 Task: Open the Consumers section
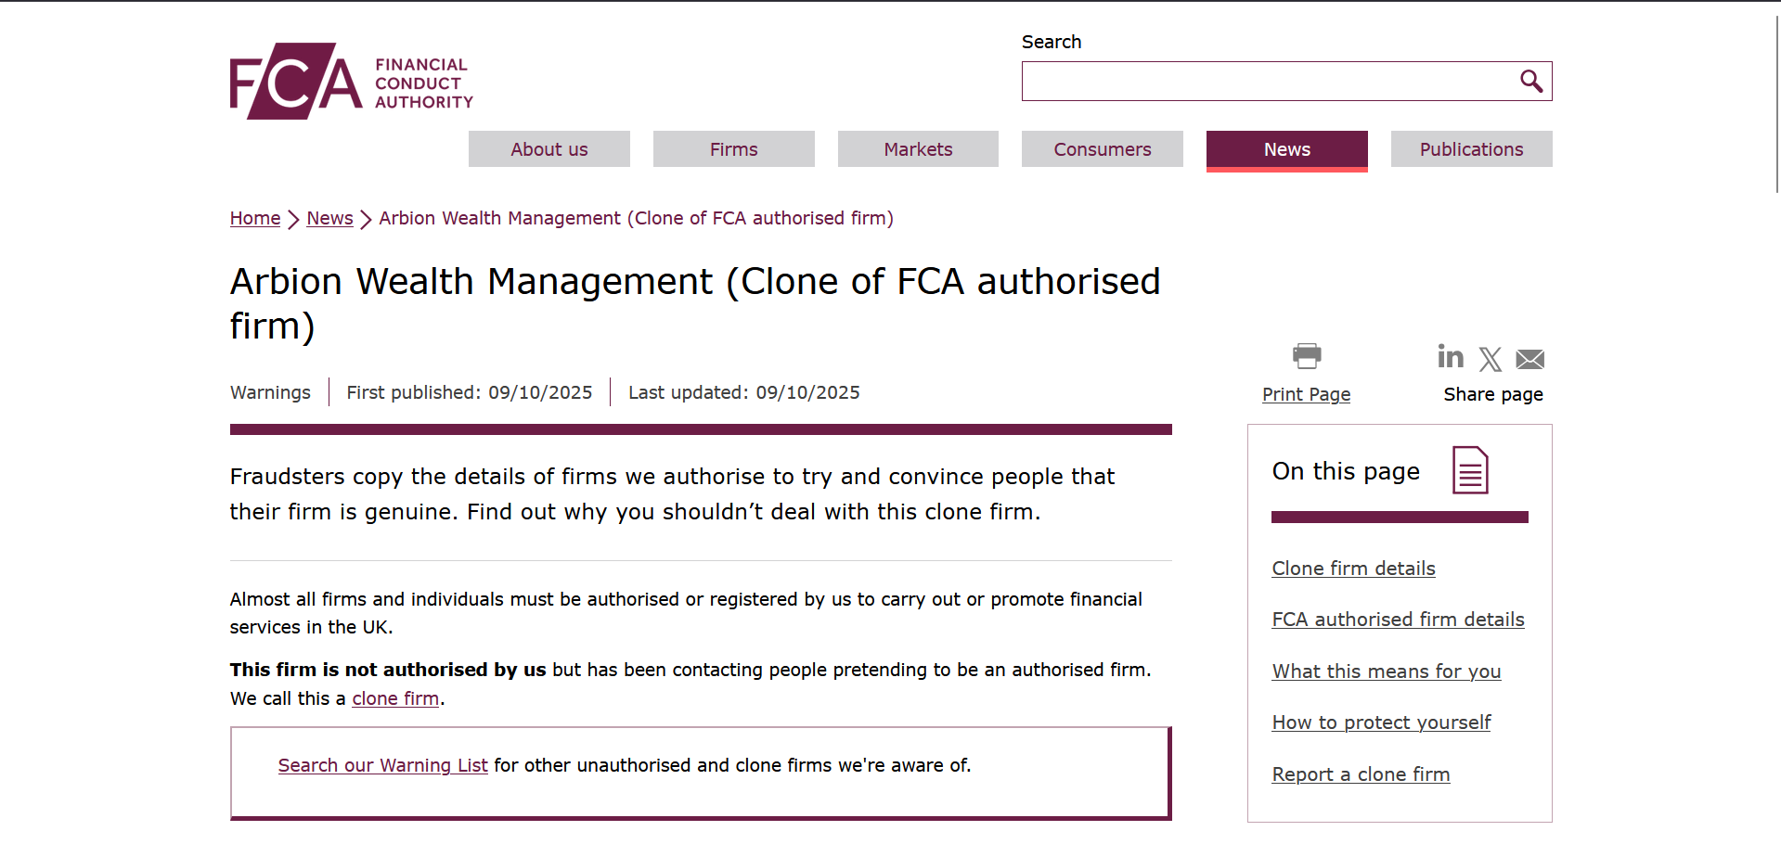(1102, 149)
